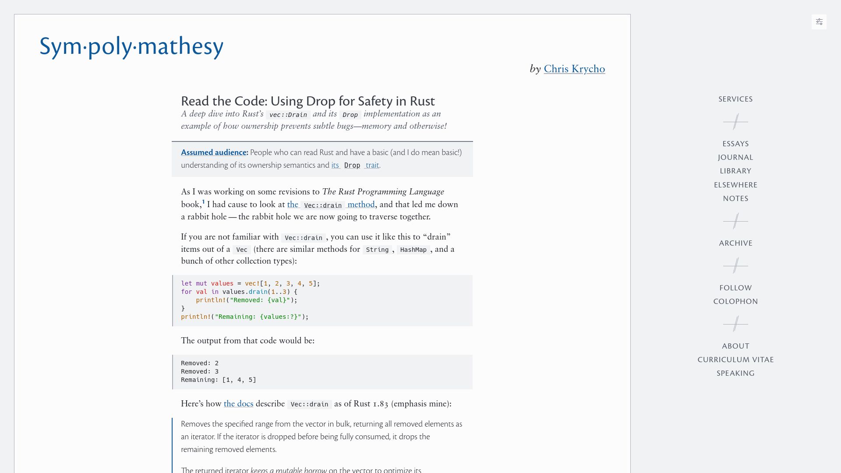Click the inline String code token
Screen dimensions: 841x473
(x=377, y=250)
